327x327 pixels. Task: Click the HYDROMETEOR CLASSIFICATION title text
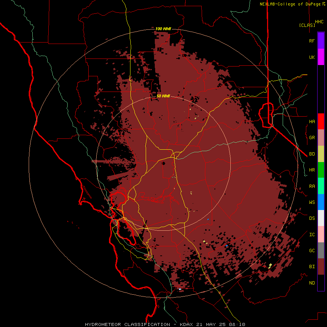[128, 324]
